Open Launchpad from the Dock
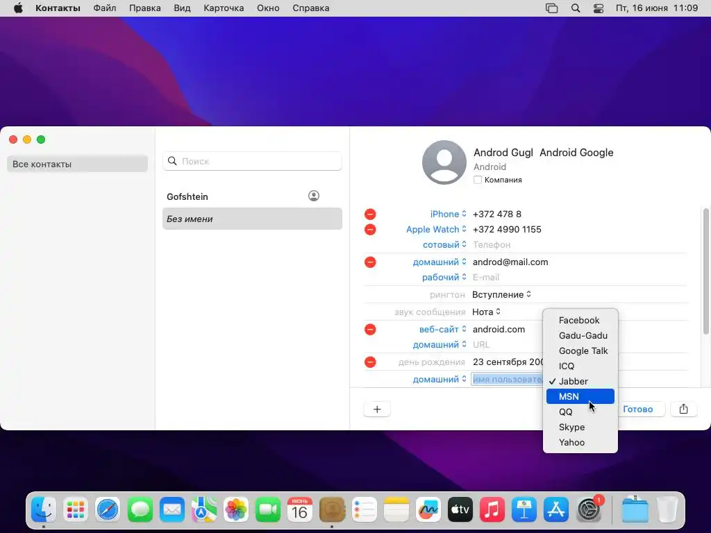 pos(75,509)
